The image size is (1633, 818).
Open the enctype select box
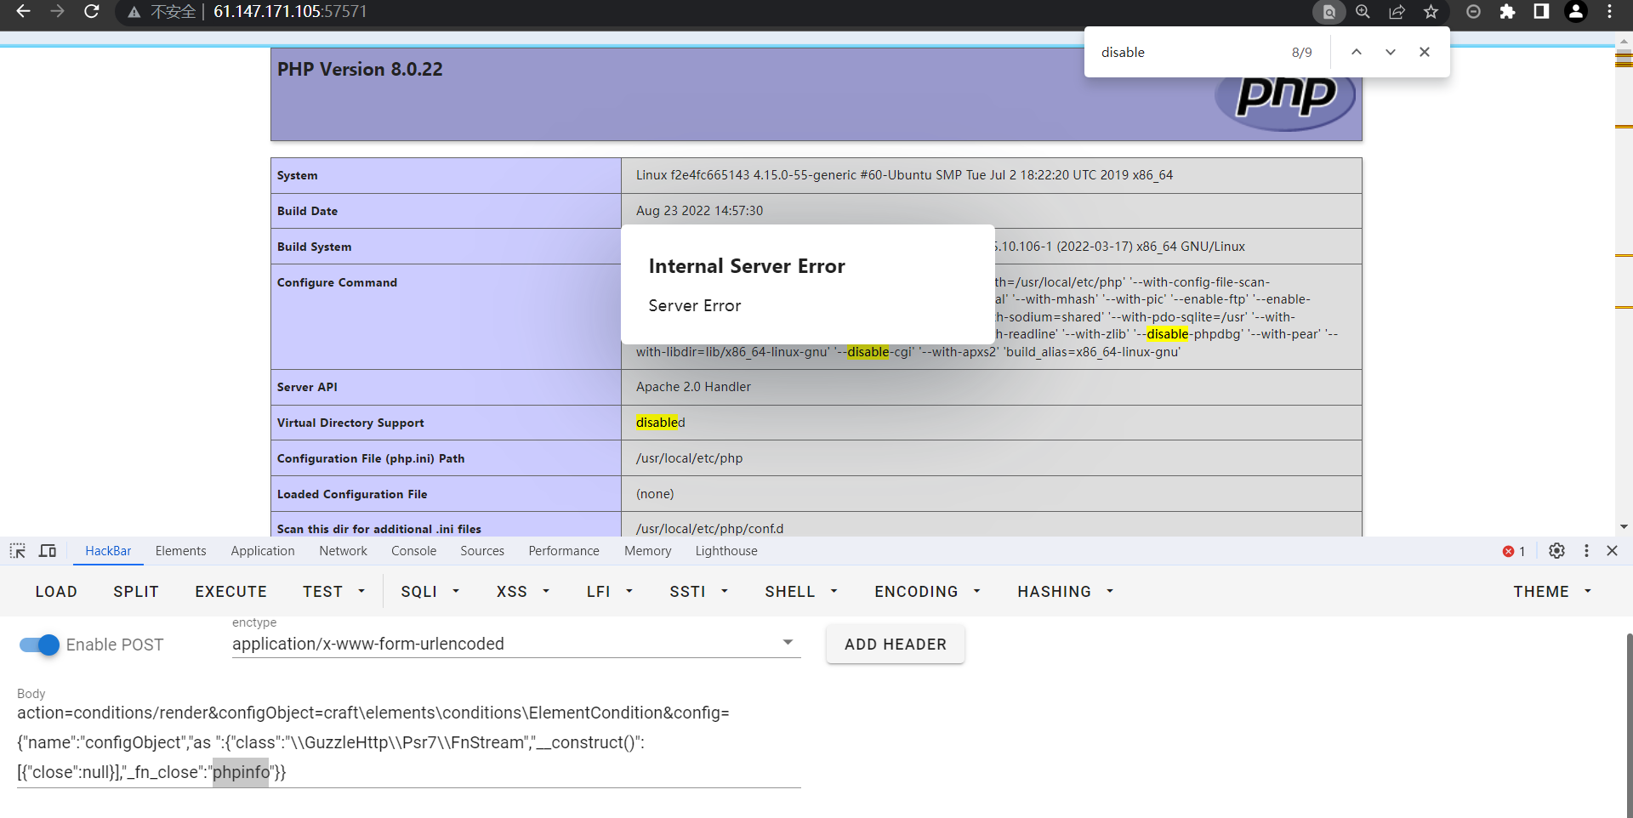coord(516,644)
